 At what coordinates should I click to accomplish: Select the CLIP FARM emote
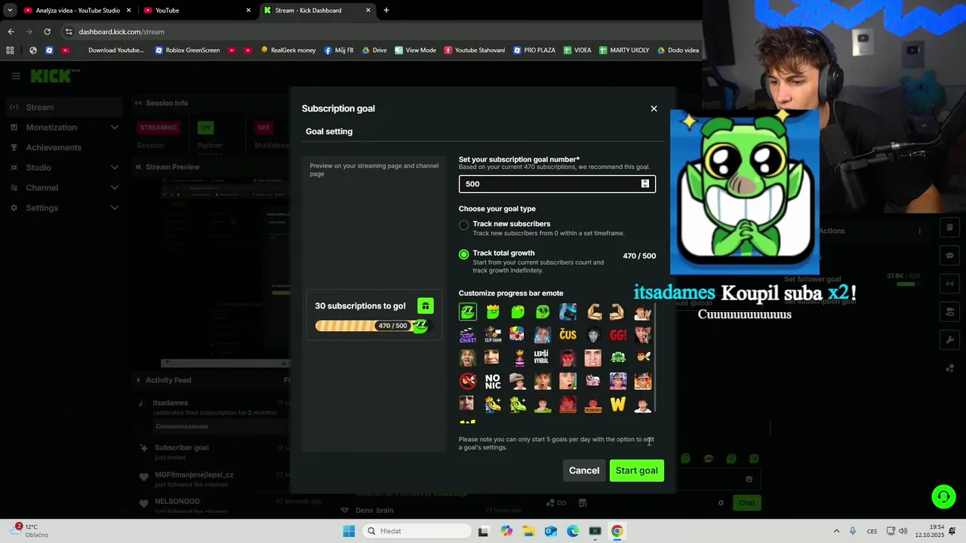point(493,335)
